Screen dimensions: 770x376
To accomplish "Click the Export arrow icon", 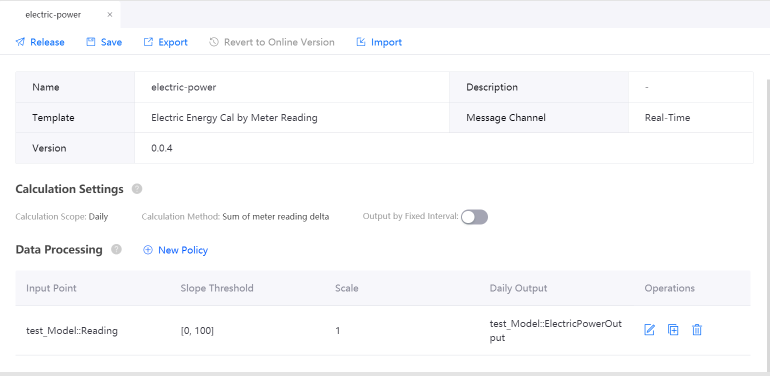I will point(148,42).
